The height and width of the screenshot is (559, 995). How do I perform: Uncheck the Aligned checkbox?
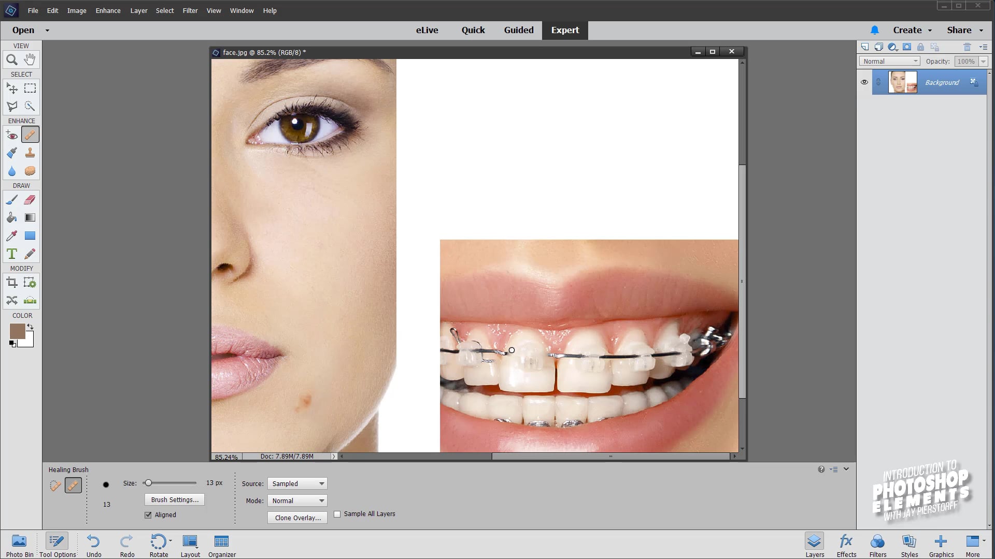point(148,515)
